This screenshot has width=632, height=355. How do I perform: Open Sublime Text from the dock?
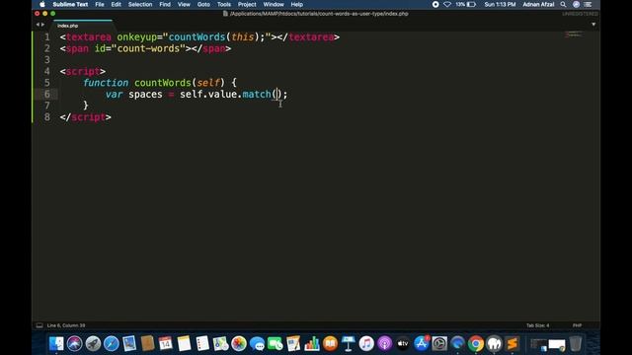click(x=513, y=344)
